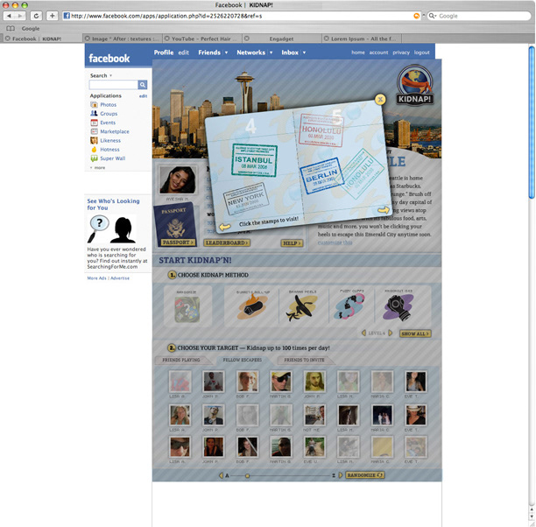This screenshot has height=527, width=536.
Task: Click SHOW ALL methods button
Action: (415, 334)
